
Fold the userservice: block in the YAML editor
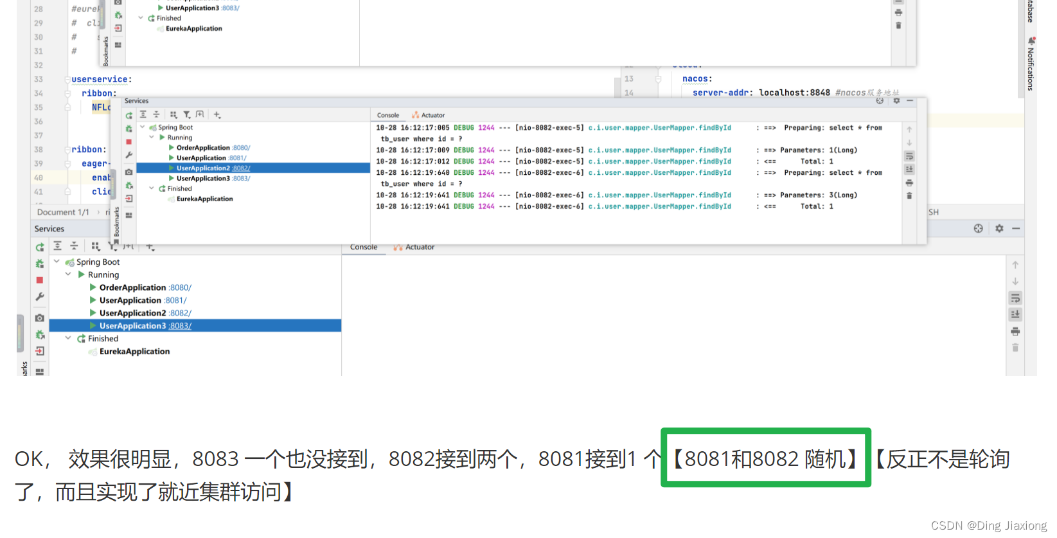coord(67,80)
